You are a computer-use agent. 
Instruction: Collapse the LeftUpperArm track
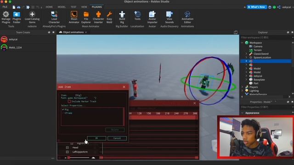click(x=68, y=152)
